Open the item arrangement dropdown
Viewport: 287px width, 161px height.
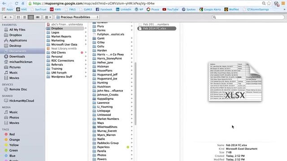(x=48, y=17)
